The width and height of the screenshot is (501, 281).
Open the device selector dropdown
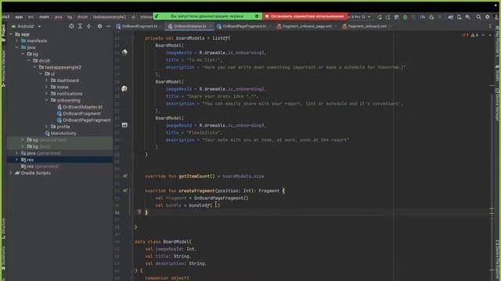click(x=360, y=16)
